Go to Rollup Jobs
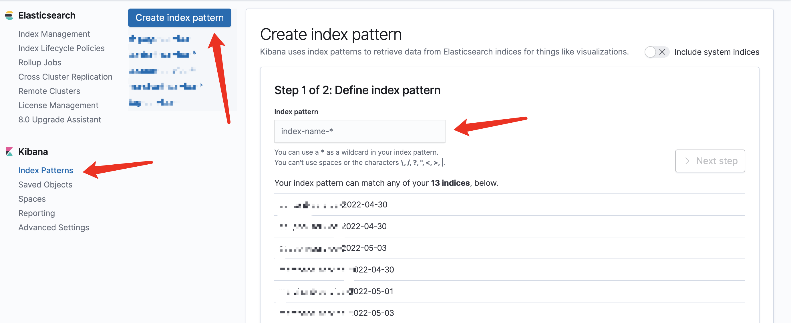Viewport: 791px width, 323px height. click(x=40, y=62)
